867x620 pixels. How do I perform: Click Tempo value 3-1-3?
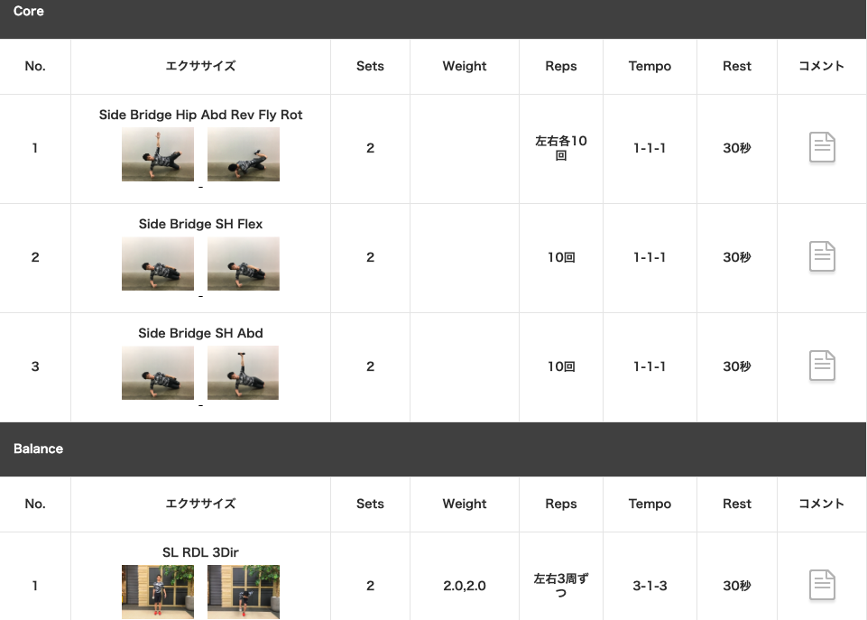click(x=650, y=586)
